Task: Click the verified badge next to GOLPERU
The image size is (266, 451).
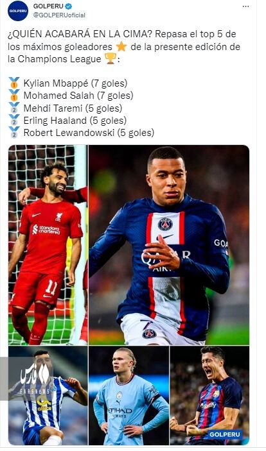Action: pos(69,6)
